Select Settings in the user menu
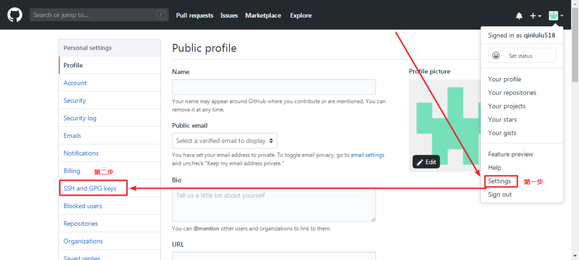 pos(499,181)
